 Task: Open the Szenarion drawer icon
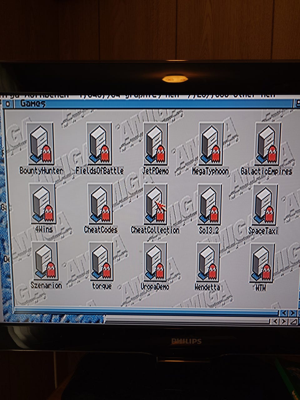coord(45,261)
